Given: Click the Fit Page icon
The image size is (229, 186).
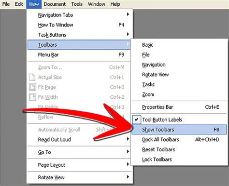Looking at the screenshot, I should (x=32, y=87).
